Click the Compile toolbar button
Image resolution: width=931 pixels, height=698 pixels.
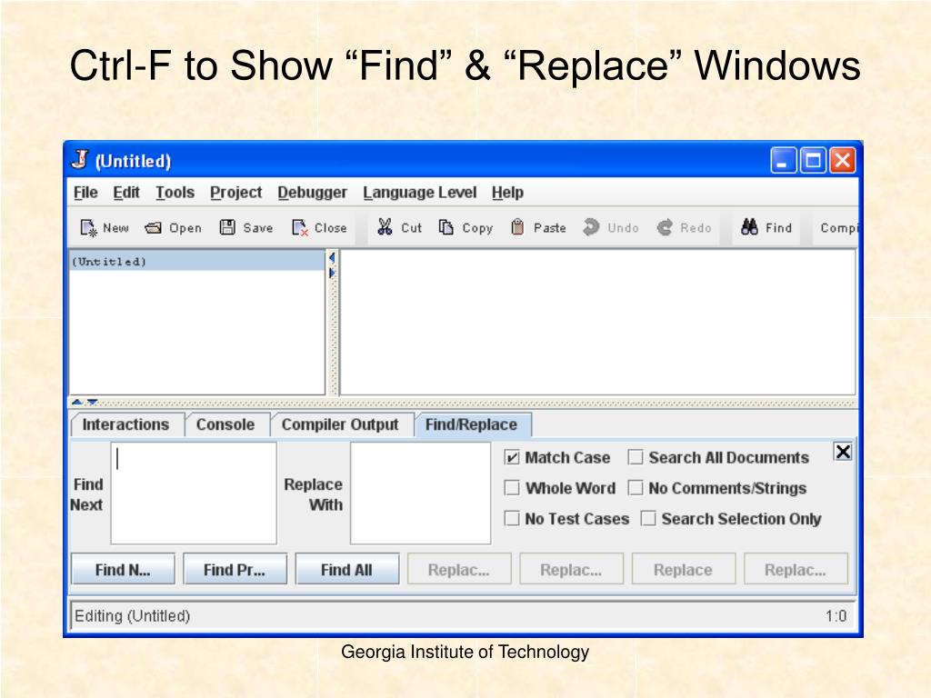tap(837, 228)
